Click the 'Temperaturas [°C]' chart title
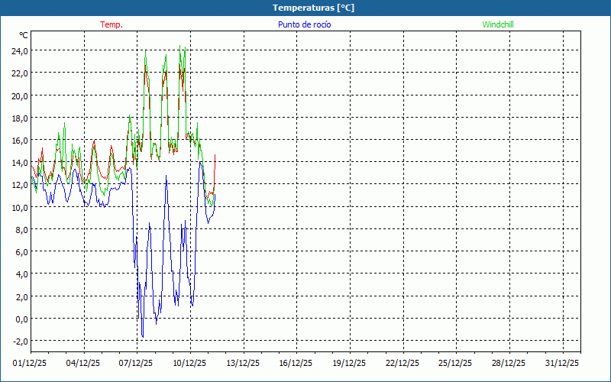 (313, 8)
